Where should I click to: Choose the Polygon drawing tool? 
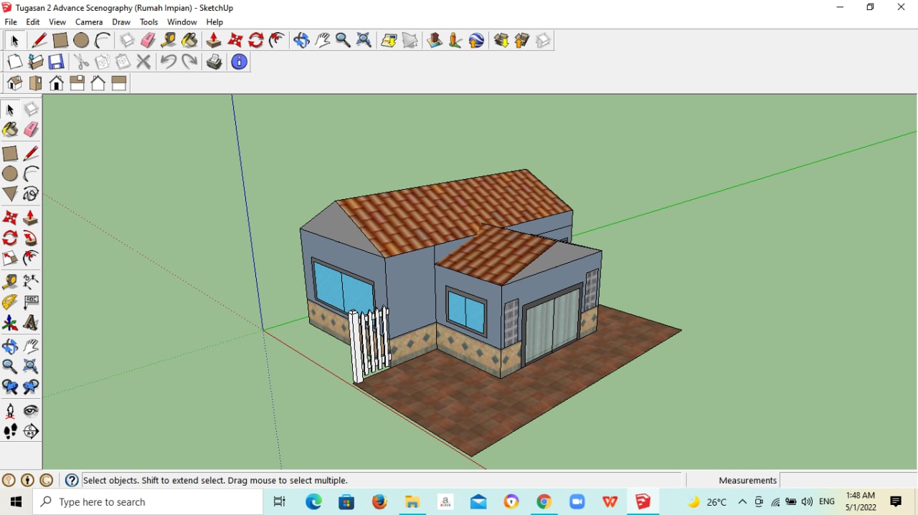coord(10,194)
